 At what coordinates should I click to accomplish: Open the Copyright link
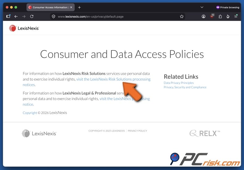[30, 113]
